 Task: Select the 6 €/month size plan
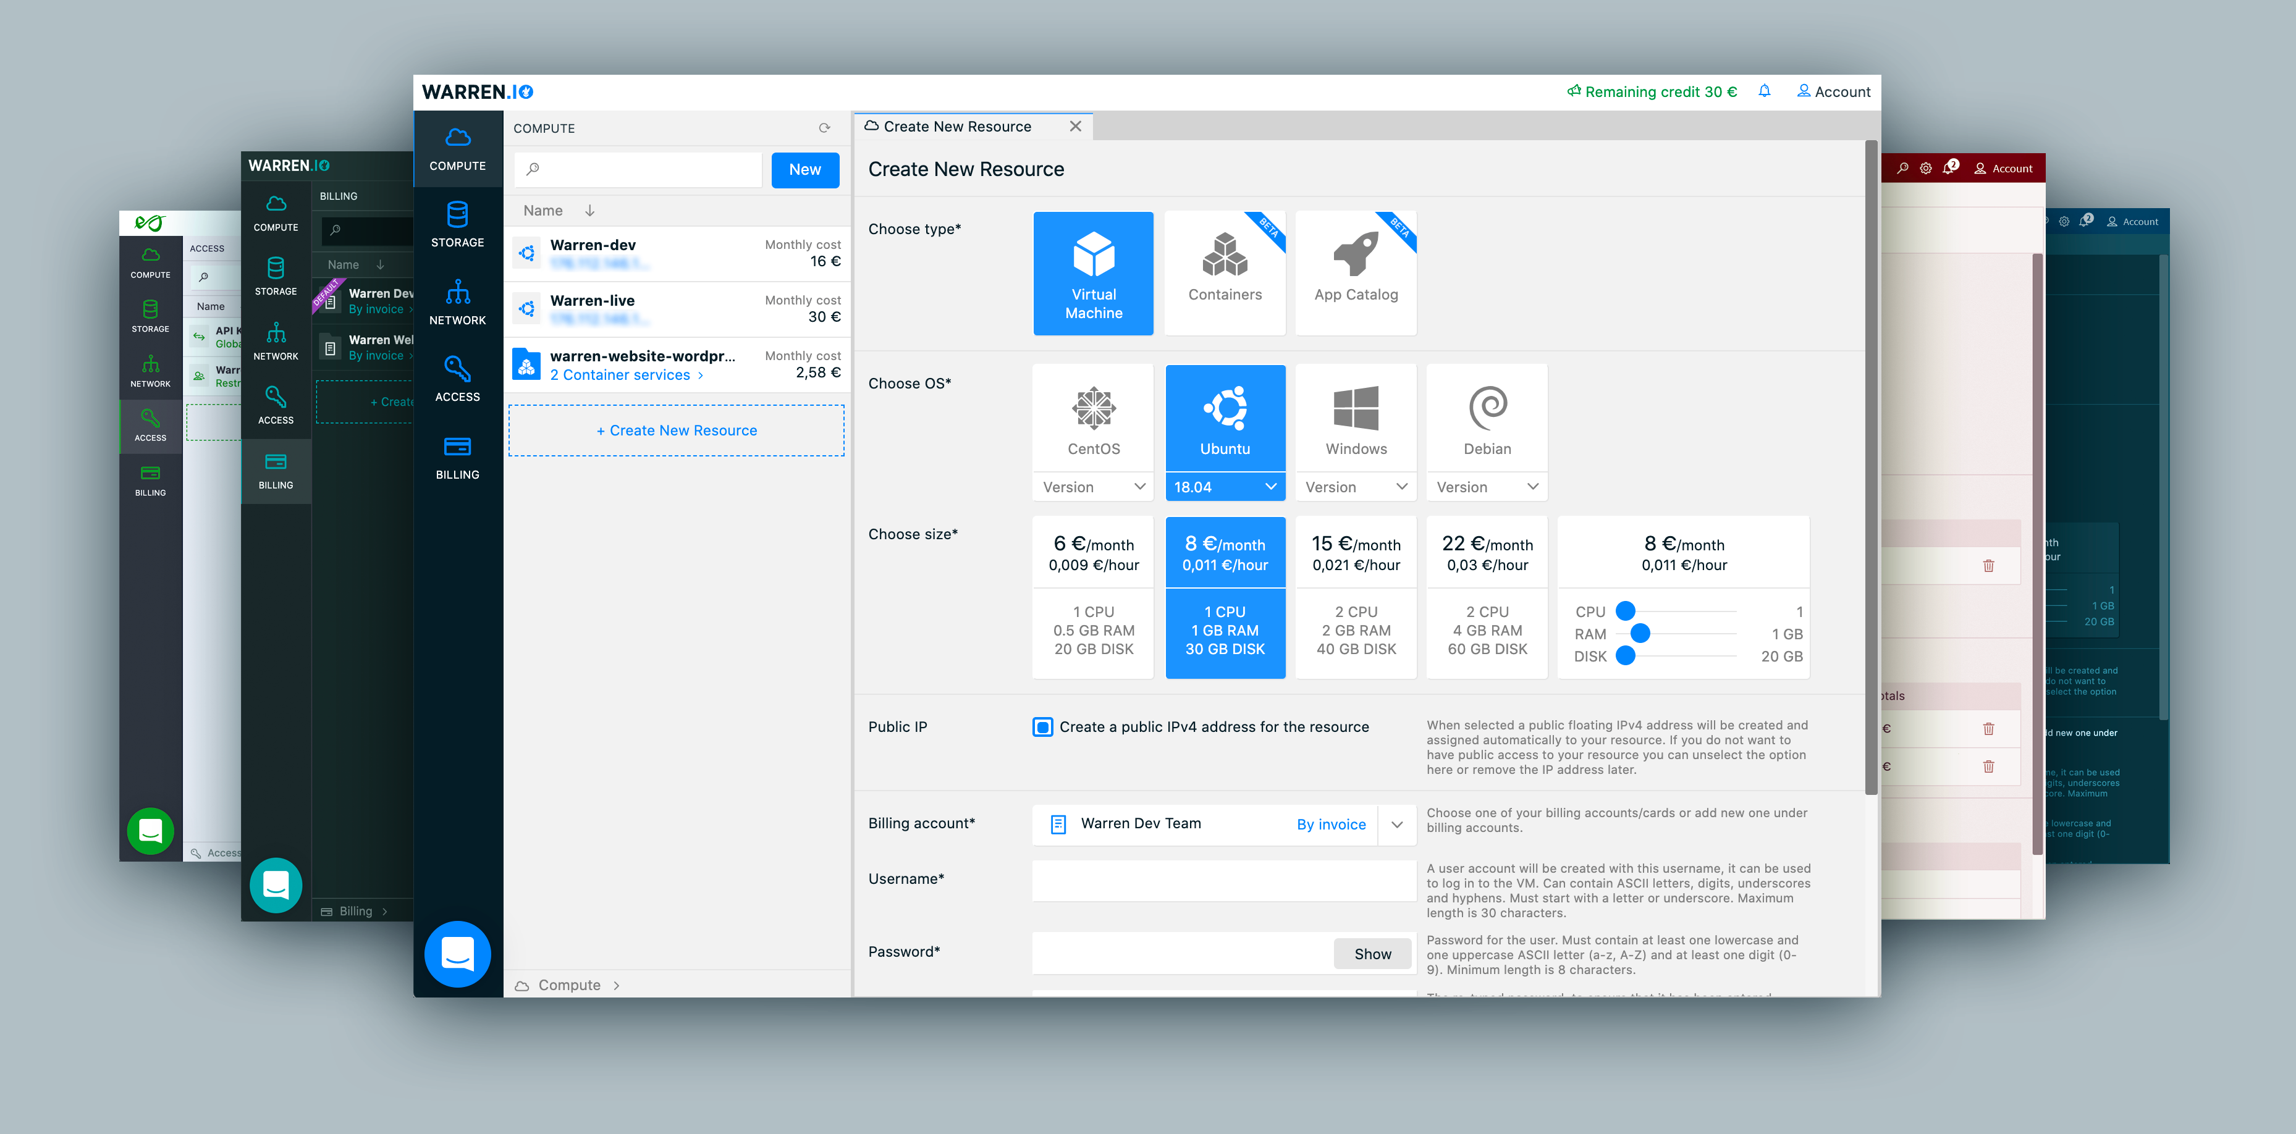point(1093,597)
